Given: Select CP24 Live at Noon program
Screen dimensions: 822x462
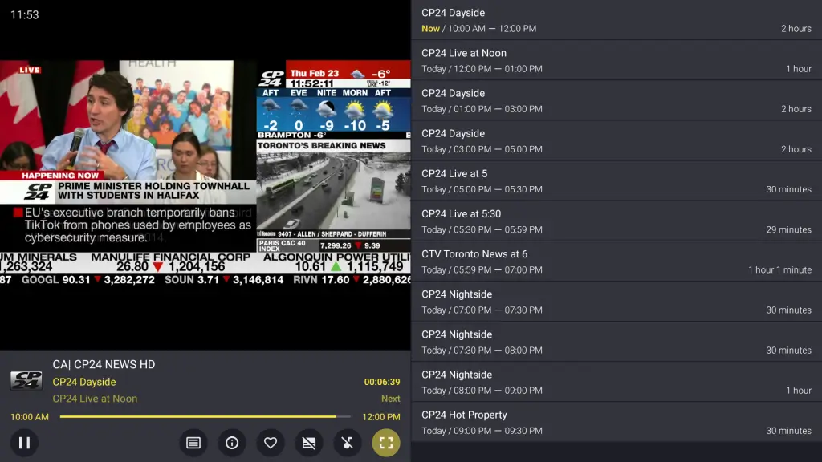Looking at the screenshot, I should (616, 60).
